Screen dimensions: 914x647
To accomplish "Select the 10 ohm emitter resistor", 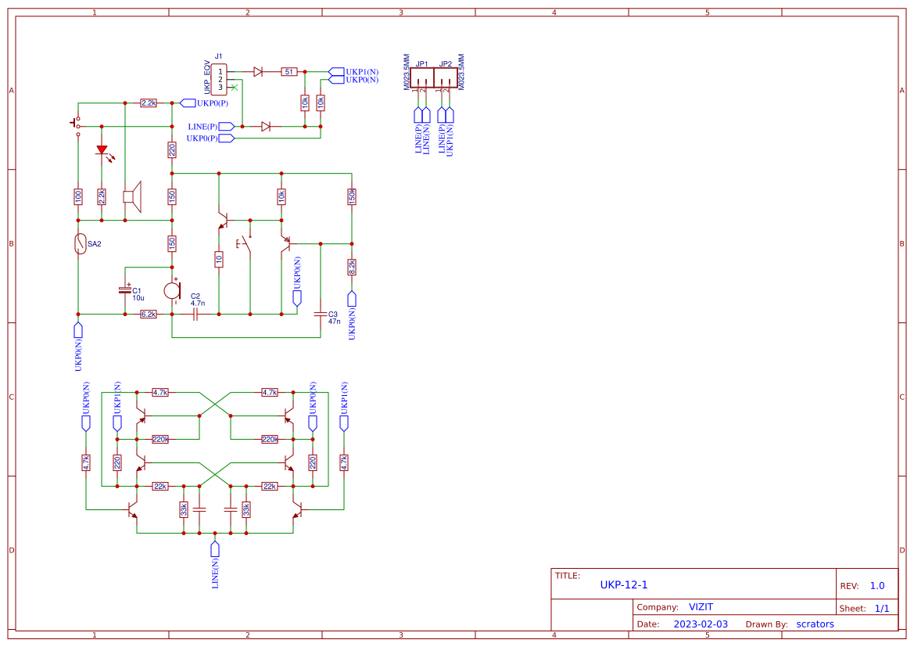I will tap(219, 259).
